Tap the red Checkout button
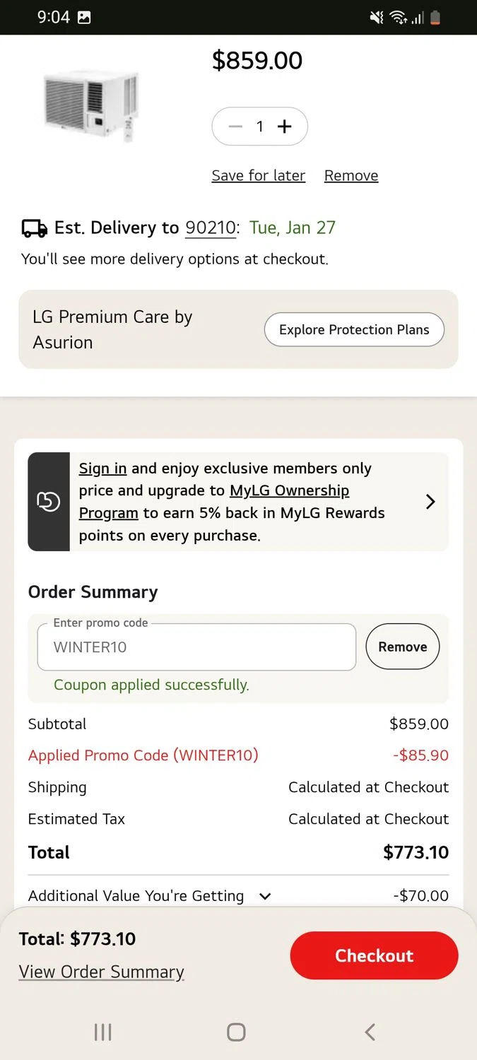Image resolution: width=477 pixels, height=1060 pixels. [374, 955]
